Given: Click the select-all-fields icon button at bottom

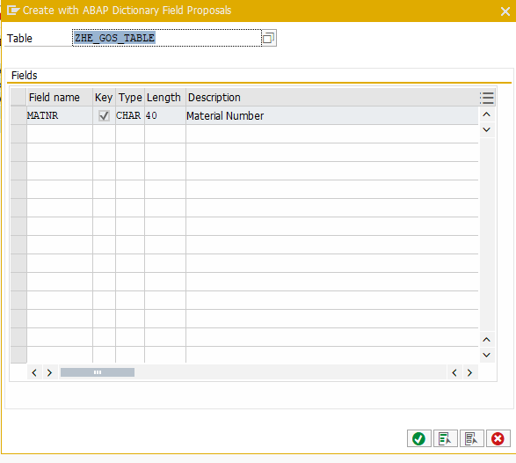Looking at the screenshot, I should [x=446, y=438].
